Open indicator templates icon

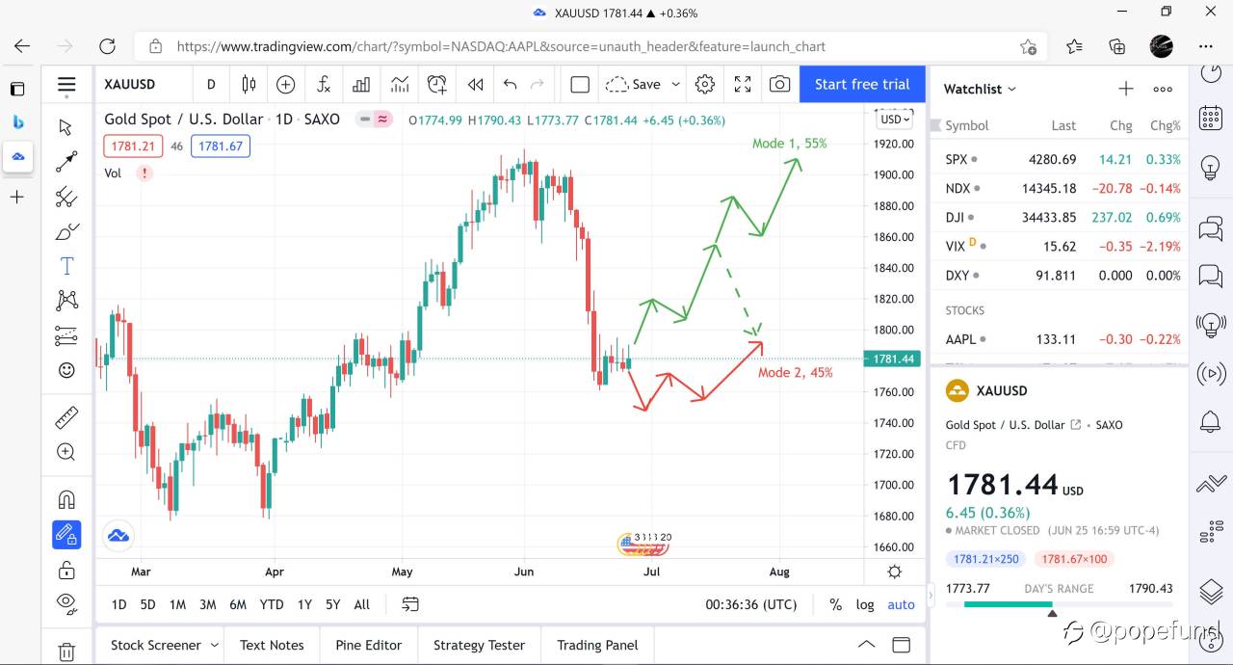[400, 84]
